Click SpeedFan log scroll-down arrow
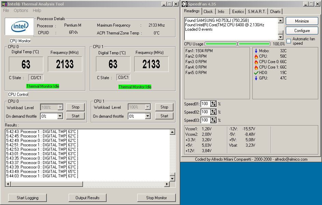This screenshot has height=205, width=322. (281, 37)
